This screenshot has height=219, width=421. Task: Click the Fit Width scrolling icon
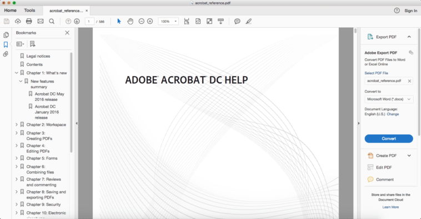187,21
